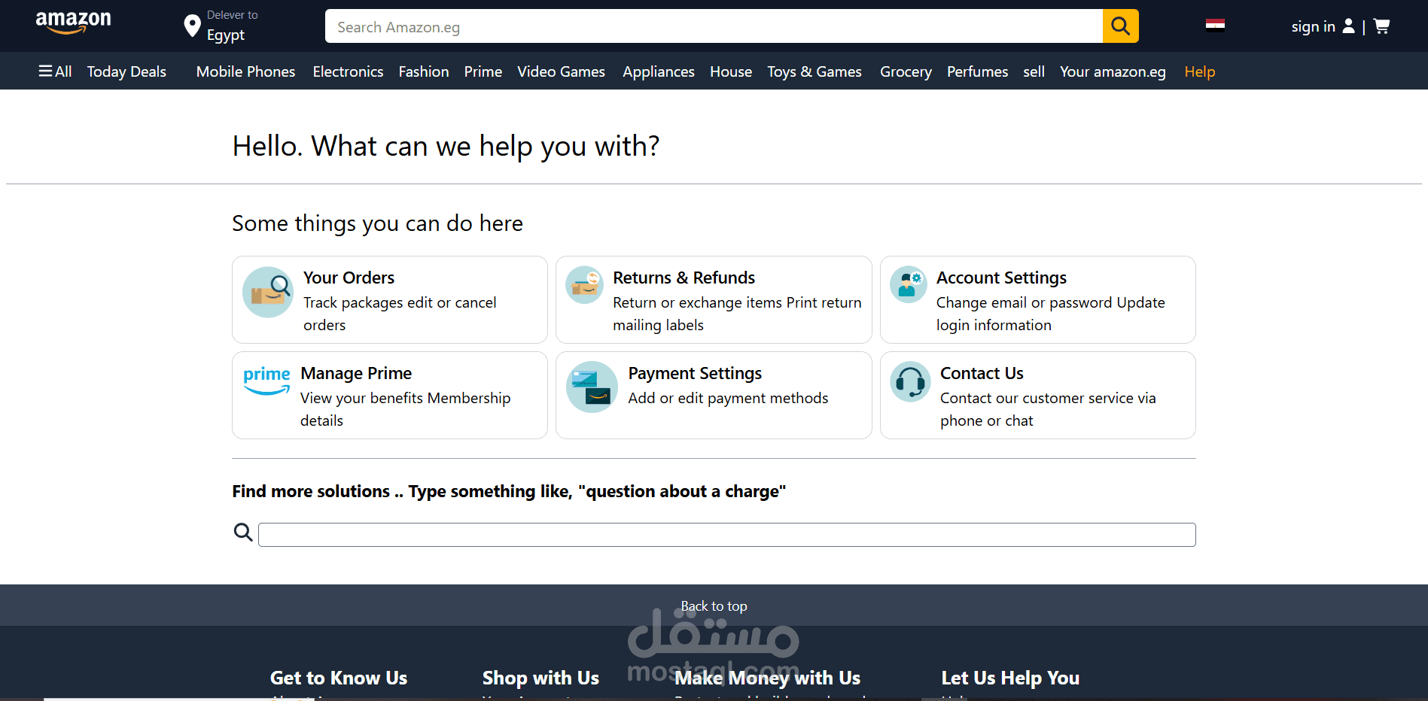Open Your amazon.eg link
This screenshot has height=701, width=1428.
point(1113,71)
